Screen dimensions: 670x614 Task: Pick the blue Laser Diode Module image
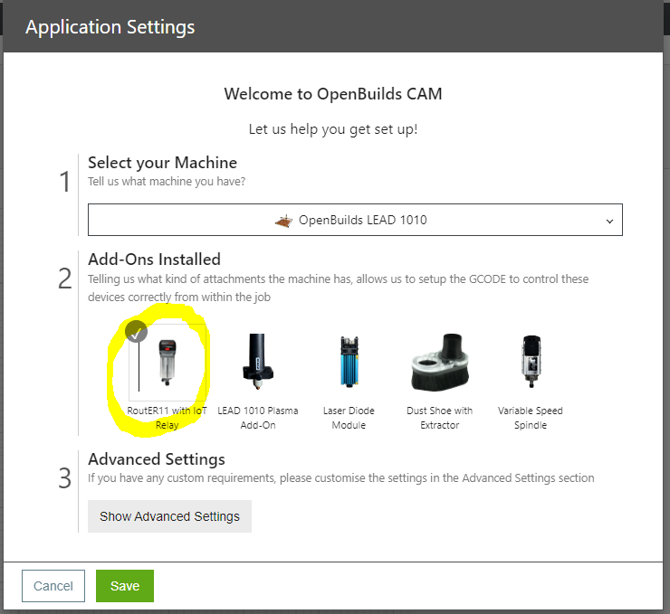349,362
